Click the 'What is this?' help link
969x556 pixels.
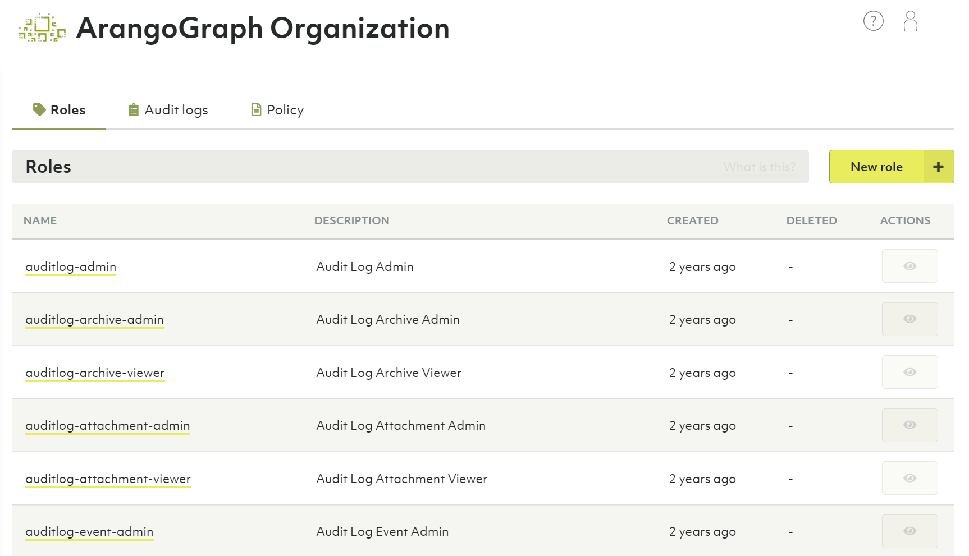(759, 167)
